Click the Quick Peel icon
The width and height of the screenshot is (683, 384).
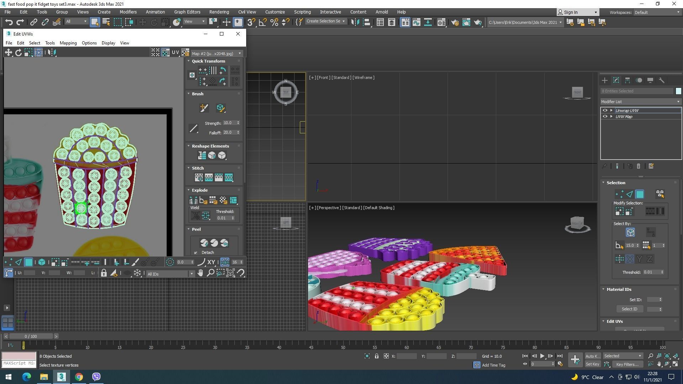pos(204,243)
